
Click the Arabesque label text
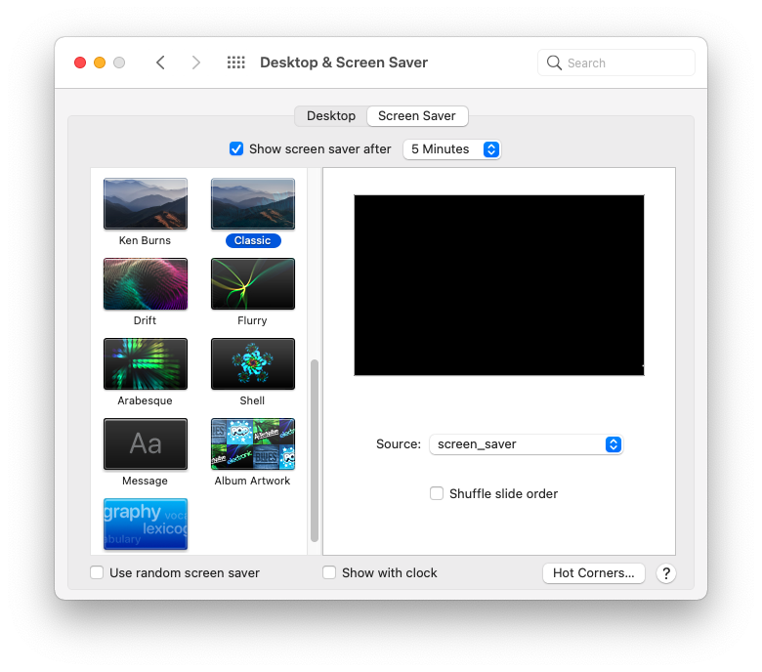coord(145,400)
